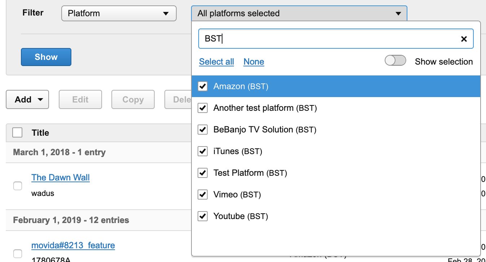
Task: Click the Show selection label
Action: [444, 62]
